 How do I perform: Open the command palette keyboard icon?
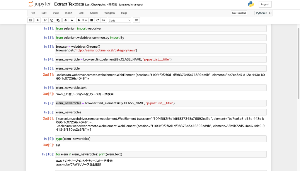(136, 20)
